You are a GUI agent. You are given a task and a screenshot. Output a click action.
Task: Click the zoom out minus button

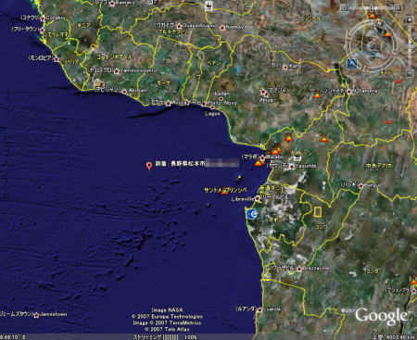[410, 73]
